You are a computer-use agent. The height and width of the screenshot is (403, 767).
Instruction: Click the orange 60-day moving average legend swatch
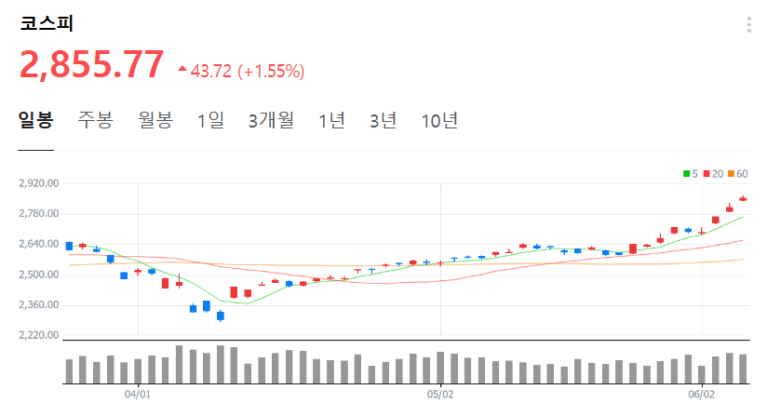point(732,174)
